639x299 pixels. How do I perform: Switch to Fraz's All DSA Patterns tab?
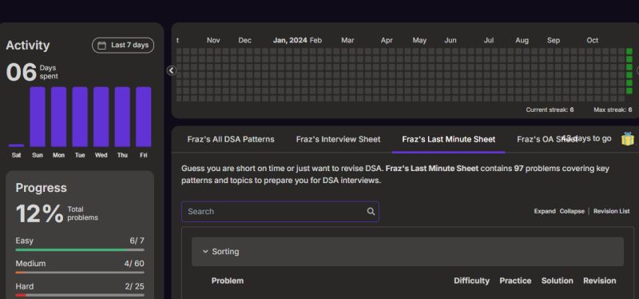[x=231, y=139]
